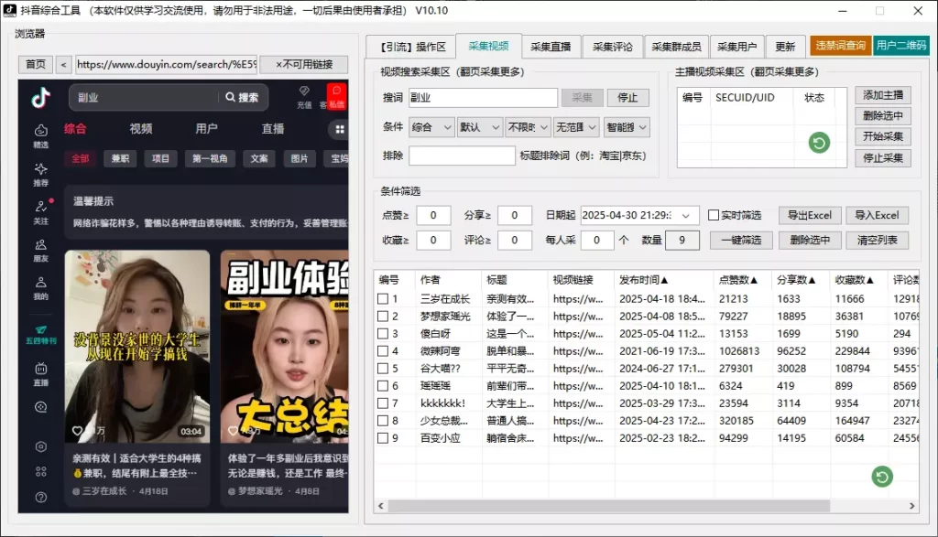This screenshot has height=537, width=938.
Task: Open the hexagon settings sidebar icon
Action: coord(40,446)
